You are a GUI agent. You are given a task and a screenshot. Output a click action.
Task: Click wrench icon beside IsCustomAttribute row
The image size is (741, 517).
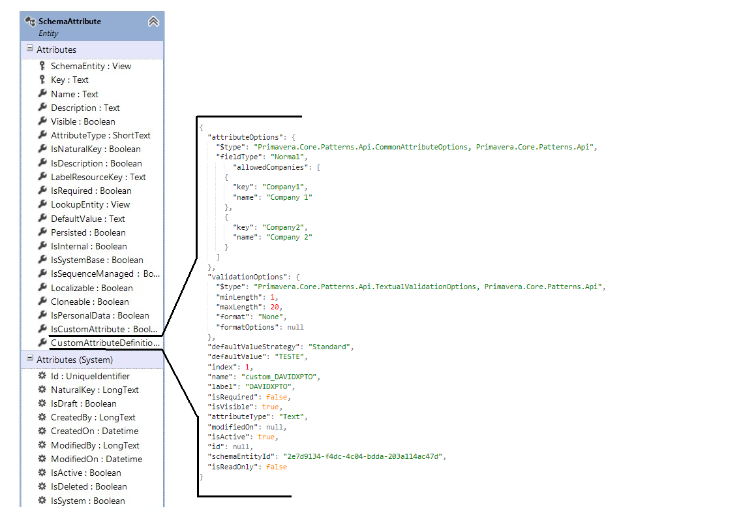(x=42, y=329)
